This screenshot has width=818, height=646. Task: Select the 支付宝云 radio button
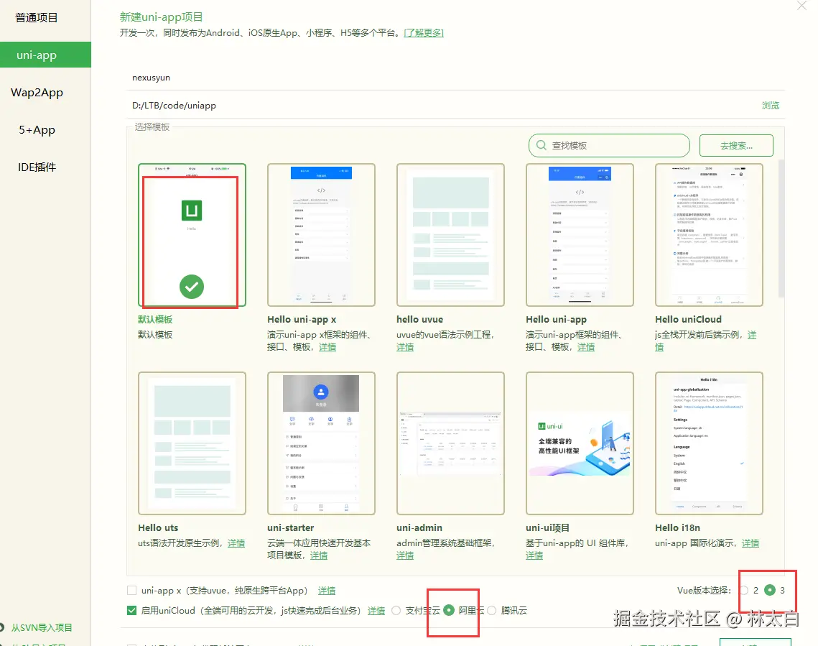[x=396, y=611]
